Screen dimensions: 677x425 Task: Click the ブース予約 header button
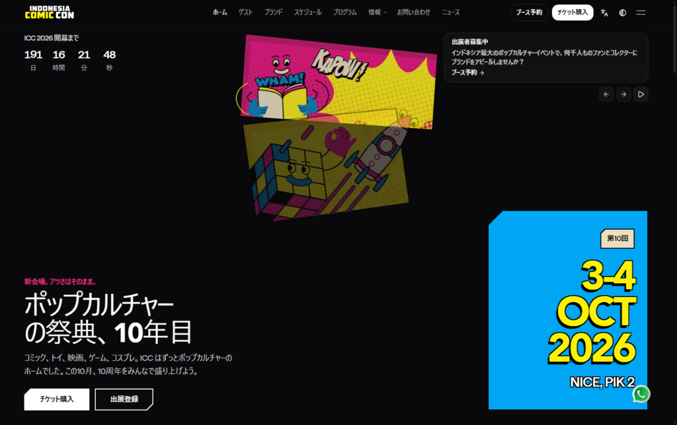[529, 13]
